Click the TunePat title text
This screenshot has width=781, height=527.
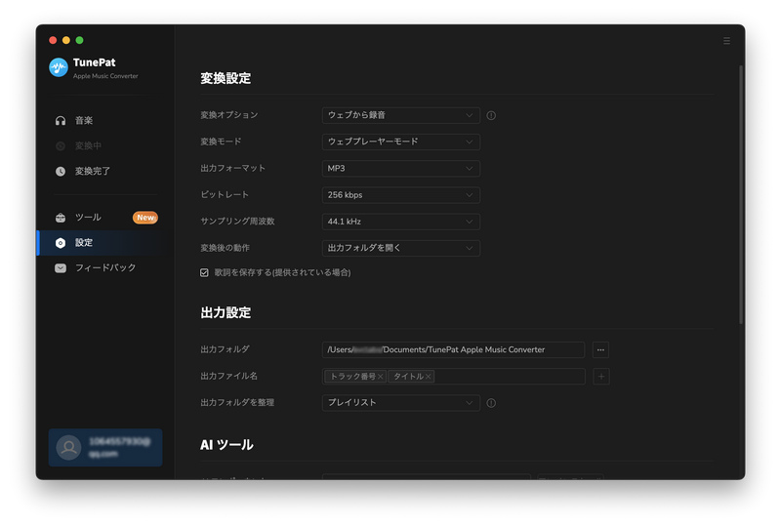click(94, 62)
